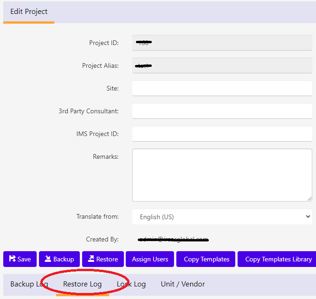Open the Translate from dropdown
Viewport: 316px width, 299px height.
(x=222, y=217)
